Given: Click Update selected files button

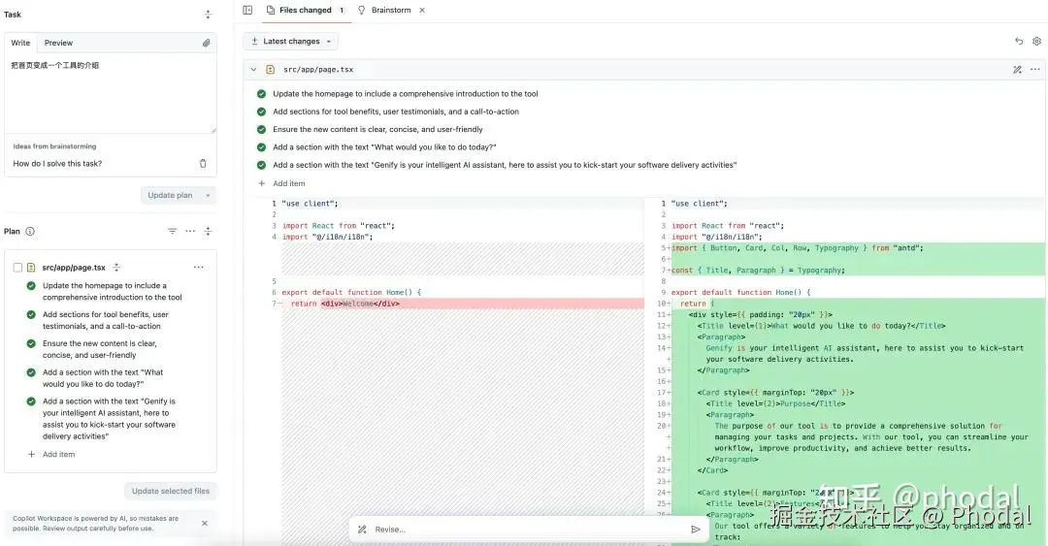Looking at the screenshot, I should (171, 491).
